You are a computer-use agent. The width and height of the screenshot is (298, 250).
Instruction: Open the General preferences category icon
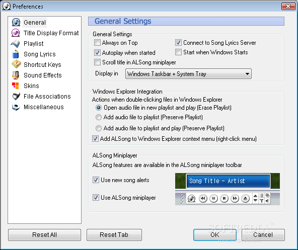point(16,22)
